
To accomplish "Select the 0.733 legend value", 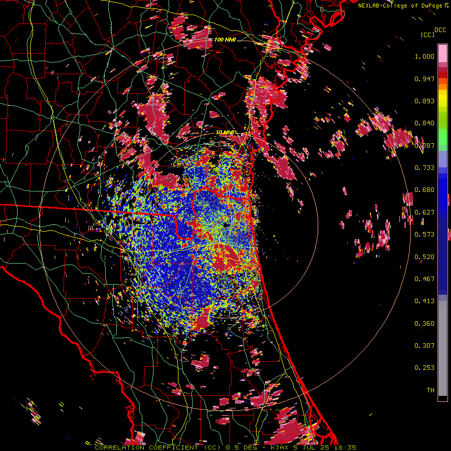I will [x=424, y=168].
